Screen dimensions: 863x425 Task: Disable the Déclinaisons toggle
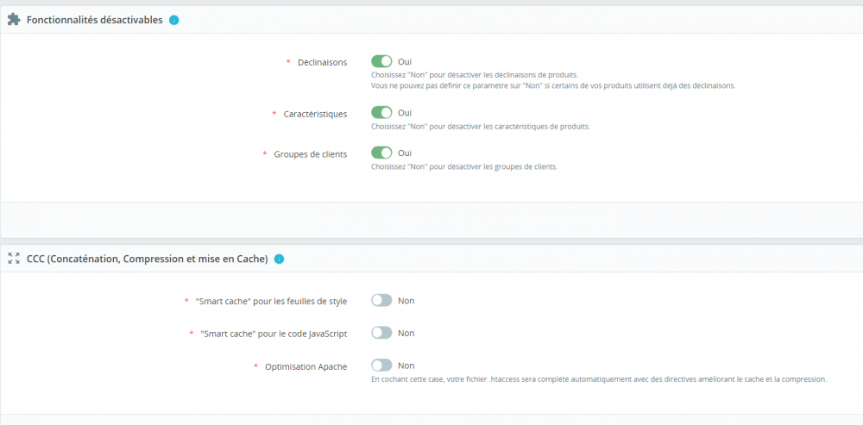click(381, 62)
